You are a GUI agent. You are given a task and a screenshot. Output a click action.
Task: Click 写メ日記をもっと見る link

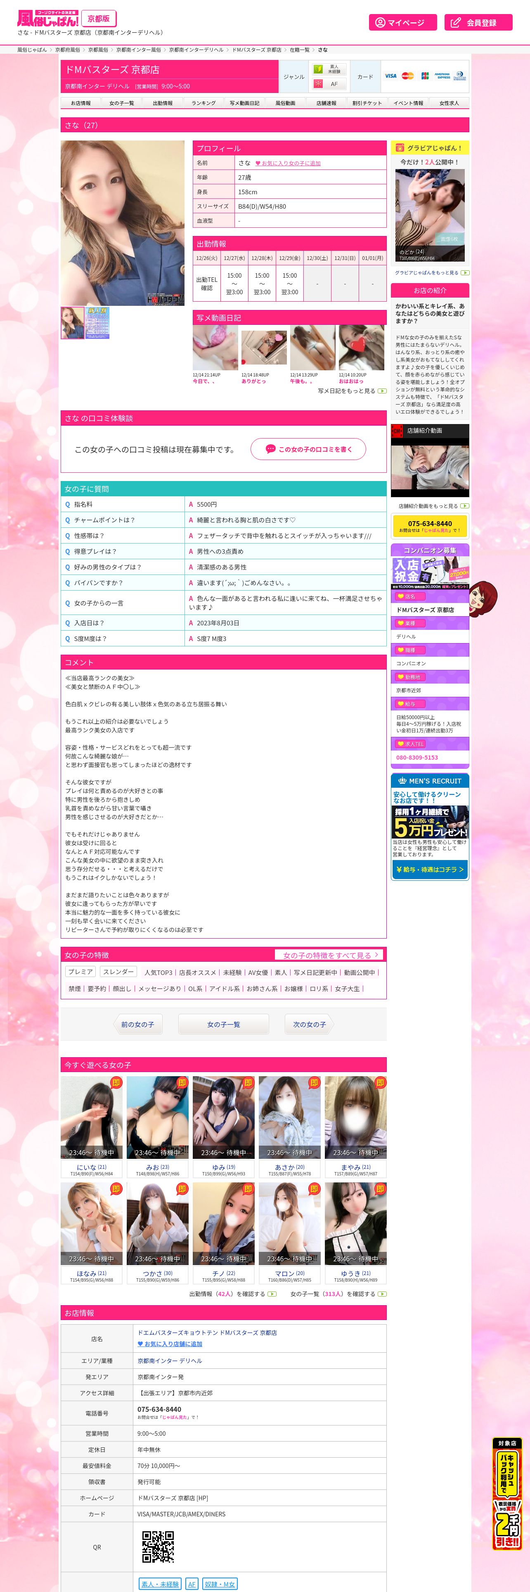click(x=352, y=391)
